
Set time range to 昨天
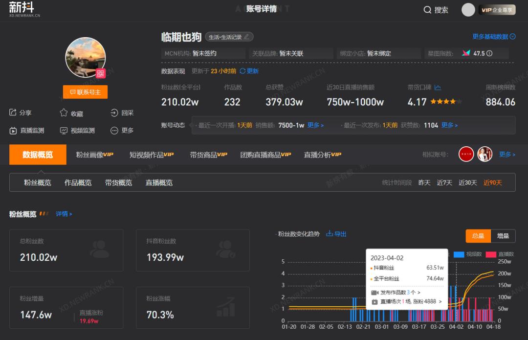(424, 182)
